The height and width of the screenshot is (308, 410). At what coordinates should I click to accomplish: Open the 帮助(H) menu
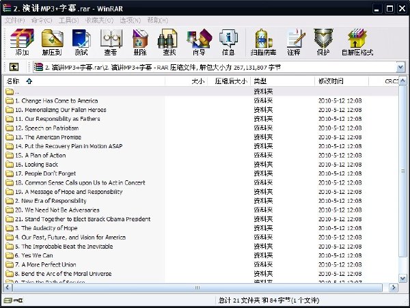[158, 20]
